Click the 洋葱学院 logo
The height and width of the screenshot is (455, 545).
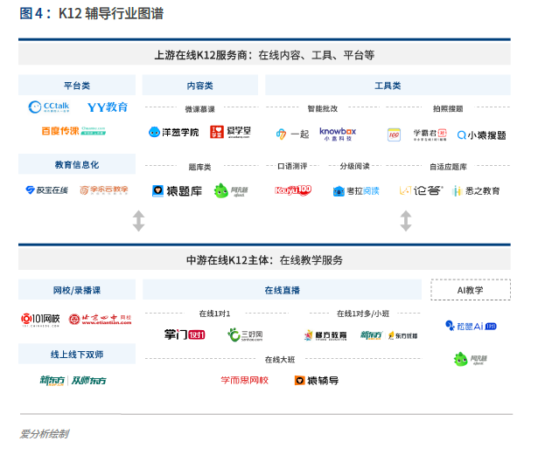coord(173,133)
